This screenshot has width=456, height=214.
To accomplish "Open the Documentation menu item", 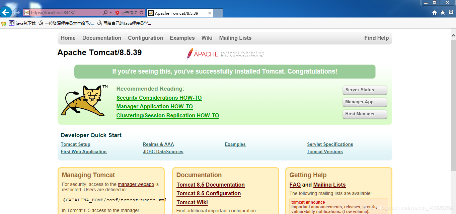I will 102,38.
